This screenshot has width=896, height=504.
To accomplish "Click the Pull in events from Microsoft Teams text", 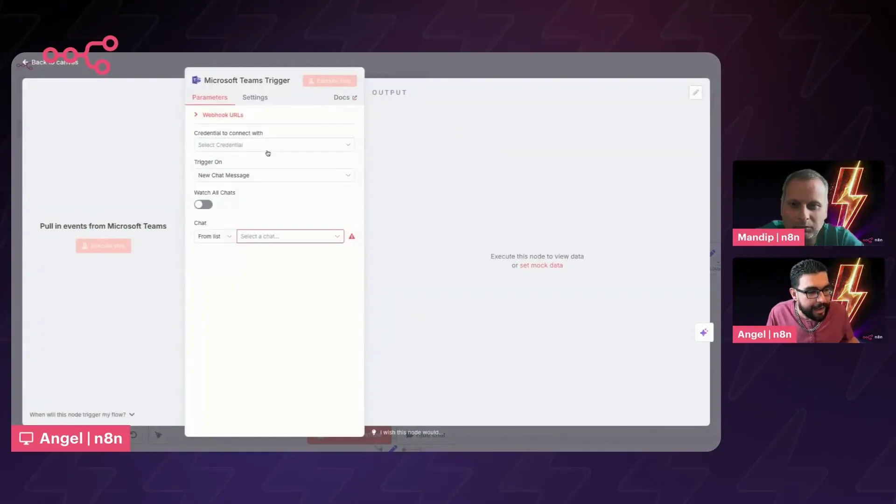I will pyautogui.click(x=103, y=226).
